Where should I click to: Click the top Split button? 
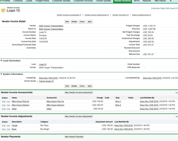pos(90,22)
